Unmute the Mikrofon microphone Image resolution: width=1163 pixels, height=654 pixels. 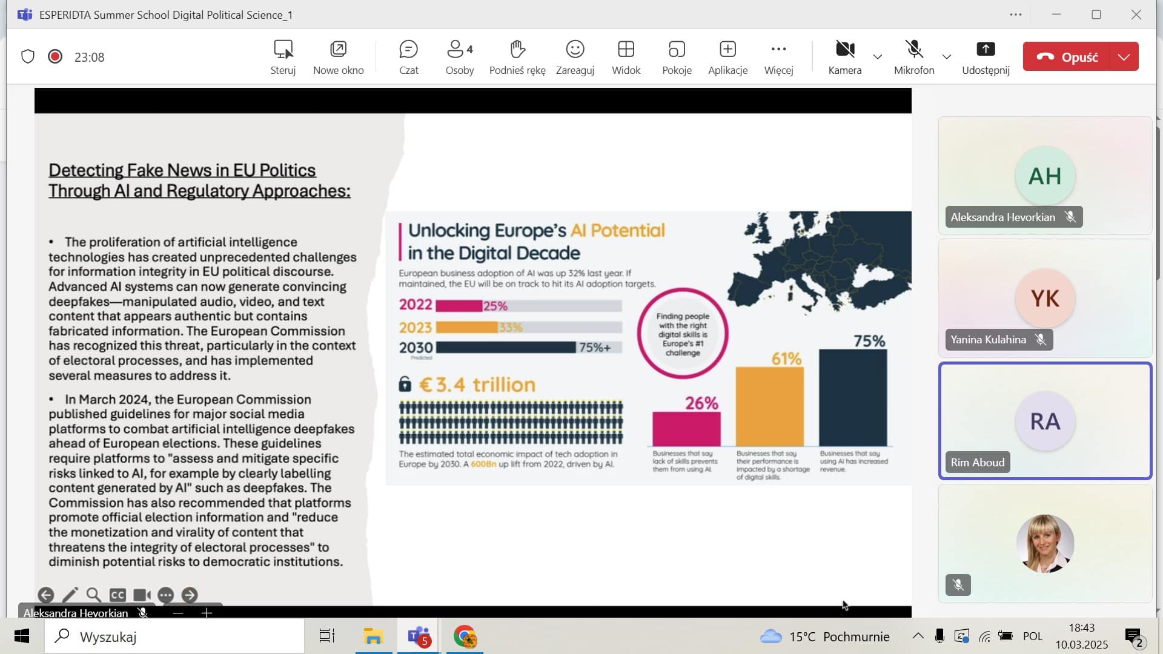914,57
